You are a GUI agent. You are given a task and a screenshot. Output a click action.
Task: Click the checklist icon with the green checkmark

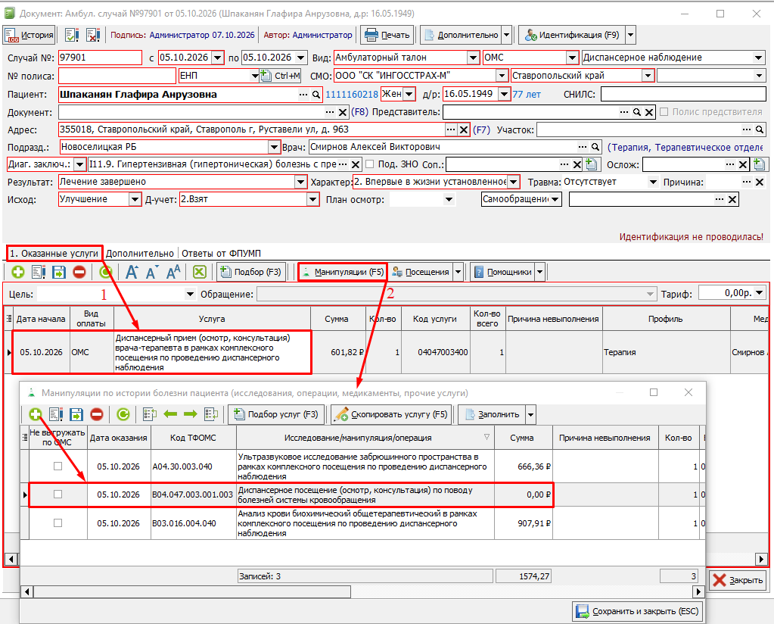(72, 35)
